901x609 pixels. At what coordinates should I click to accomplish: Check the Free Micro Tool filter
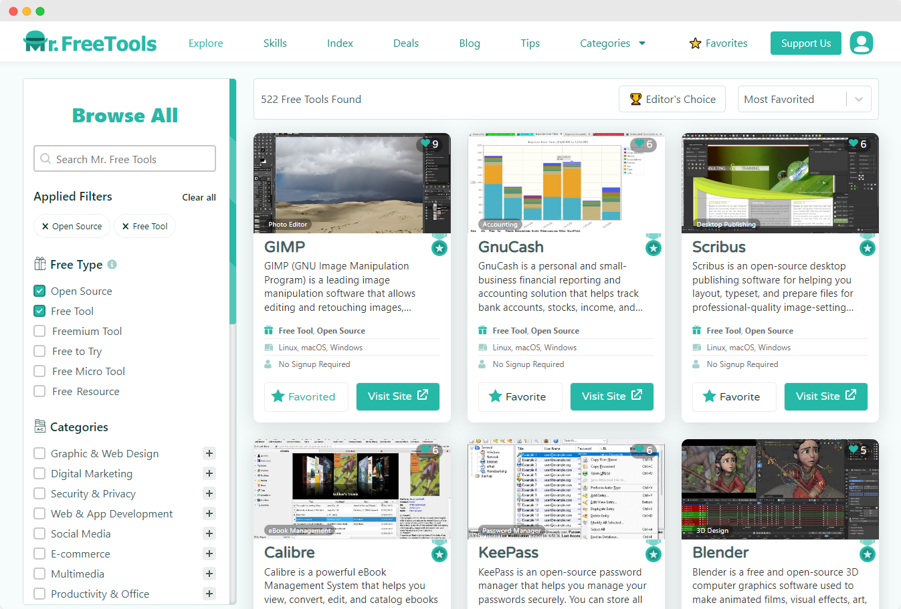[39, 371]
